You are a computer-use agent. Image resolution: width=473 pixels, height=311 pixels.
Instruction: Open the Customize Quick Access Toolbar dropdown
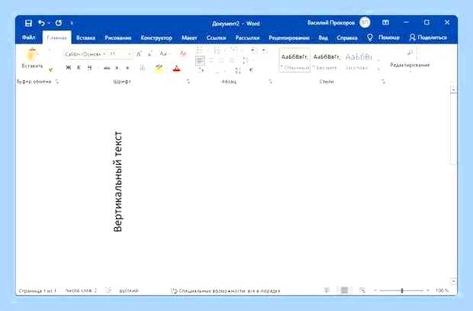click(x=72, y=23)
